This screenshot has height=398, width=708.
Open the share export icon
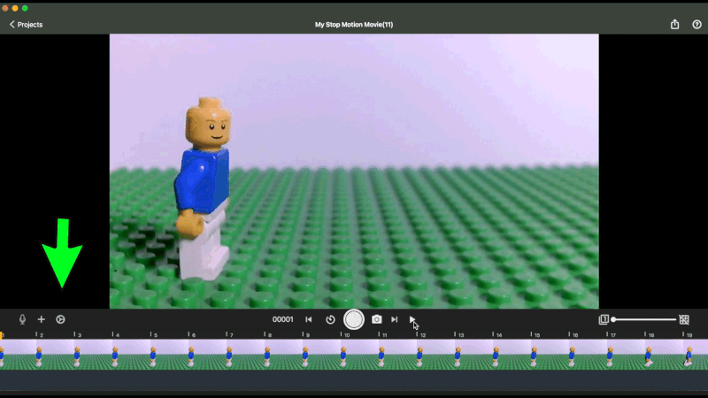(674, 25)
